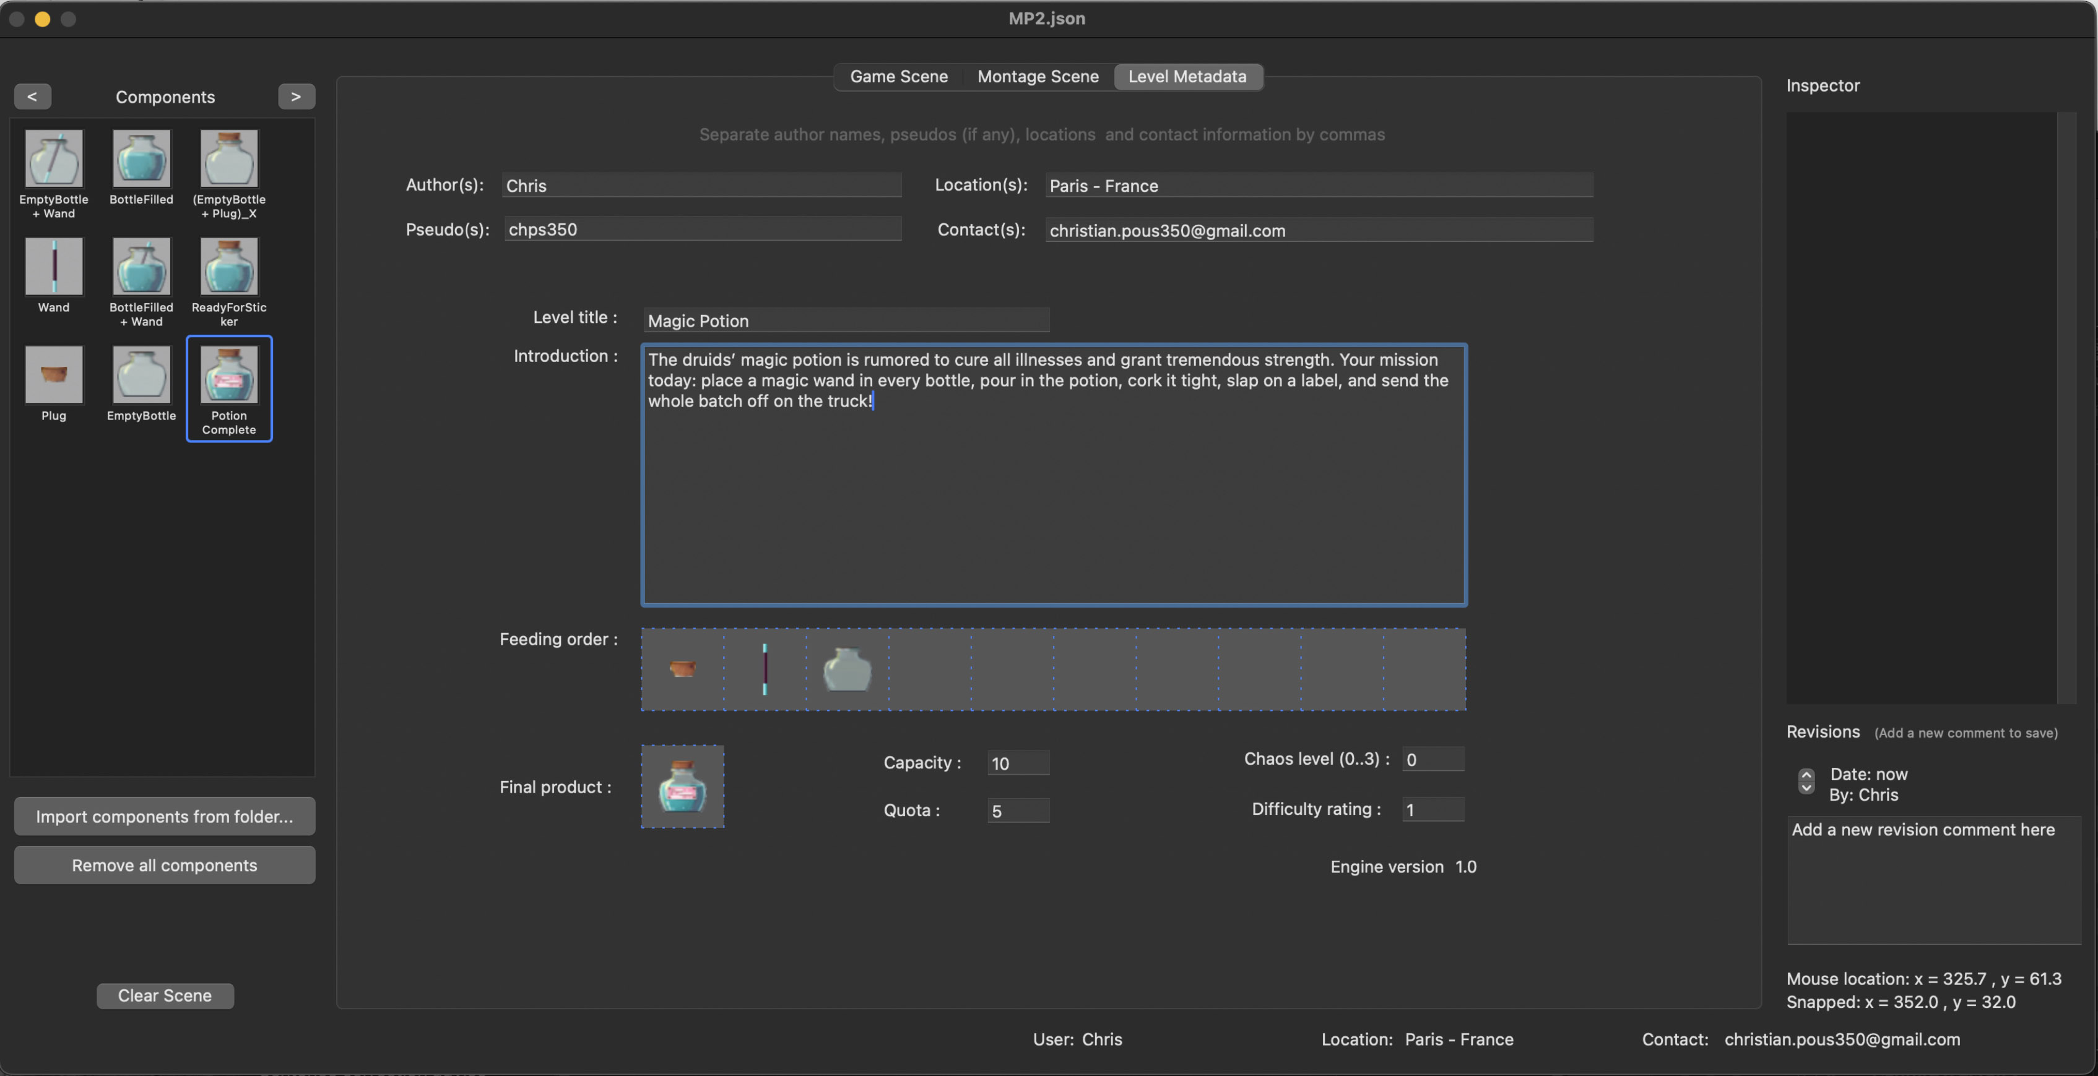Select the ReadyForSticker component
The image size is (2098, 1076).
point(229,267)
